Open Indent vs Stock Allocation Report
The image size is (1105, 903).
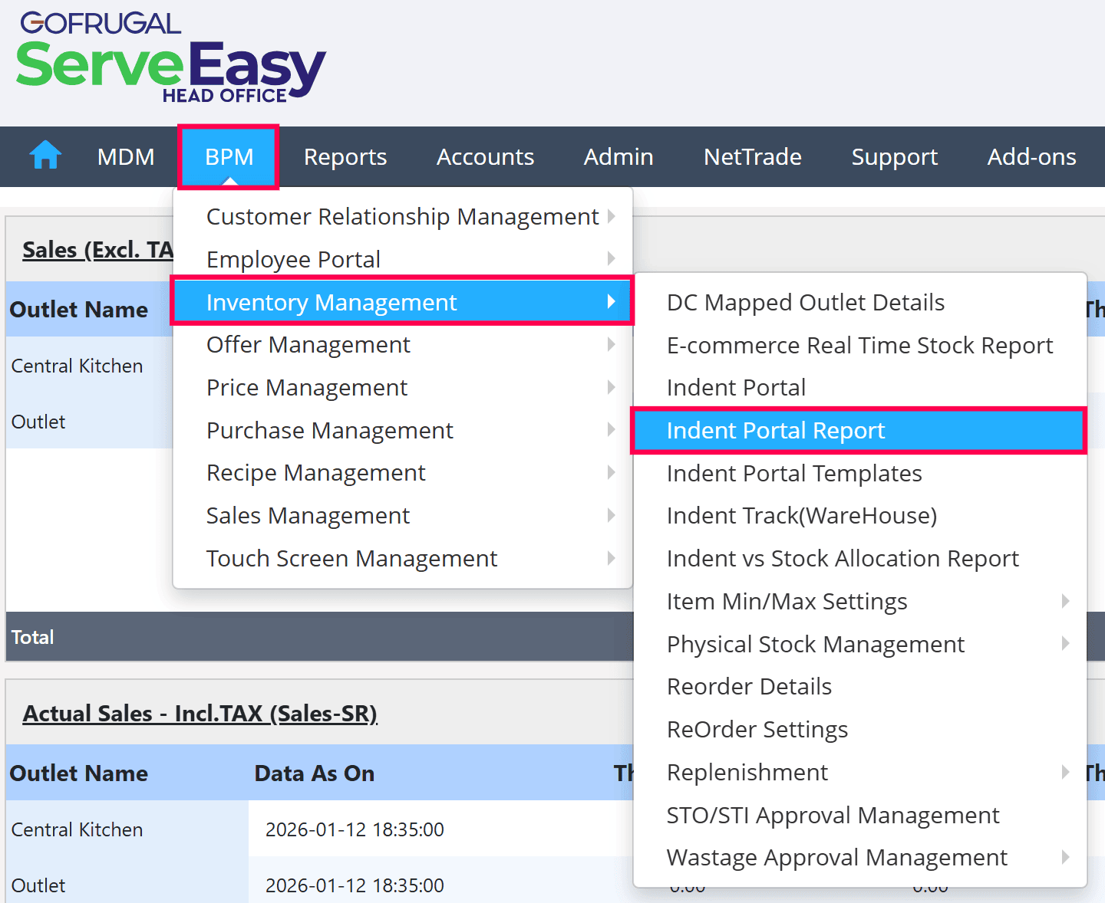[859, 559]
